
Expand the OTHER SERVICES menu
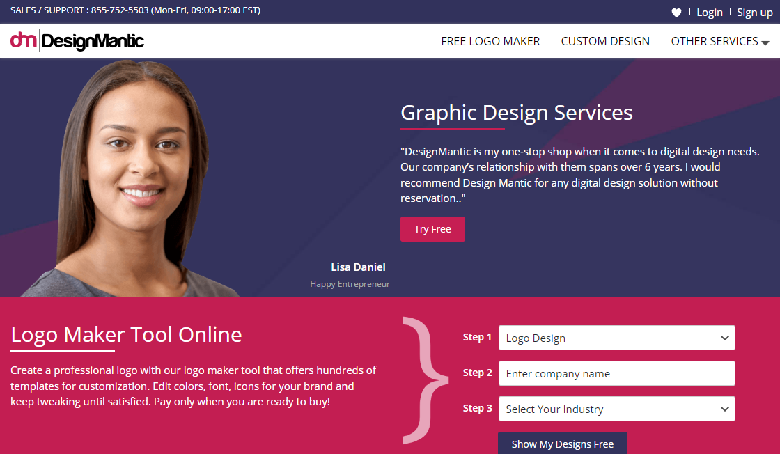click(x=715, y=41)
